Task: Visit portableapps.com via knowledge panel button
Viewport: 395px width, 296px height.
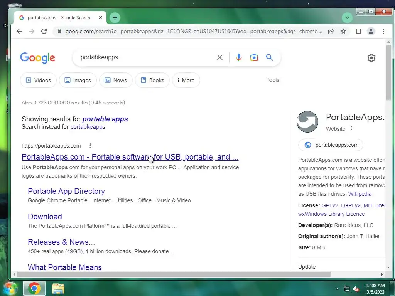Action: 331,145
